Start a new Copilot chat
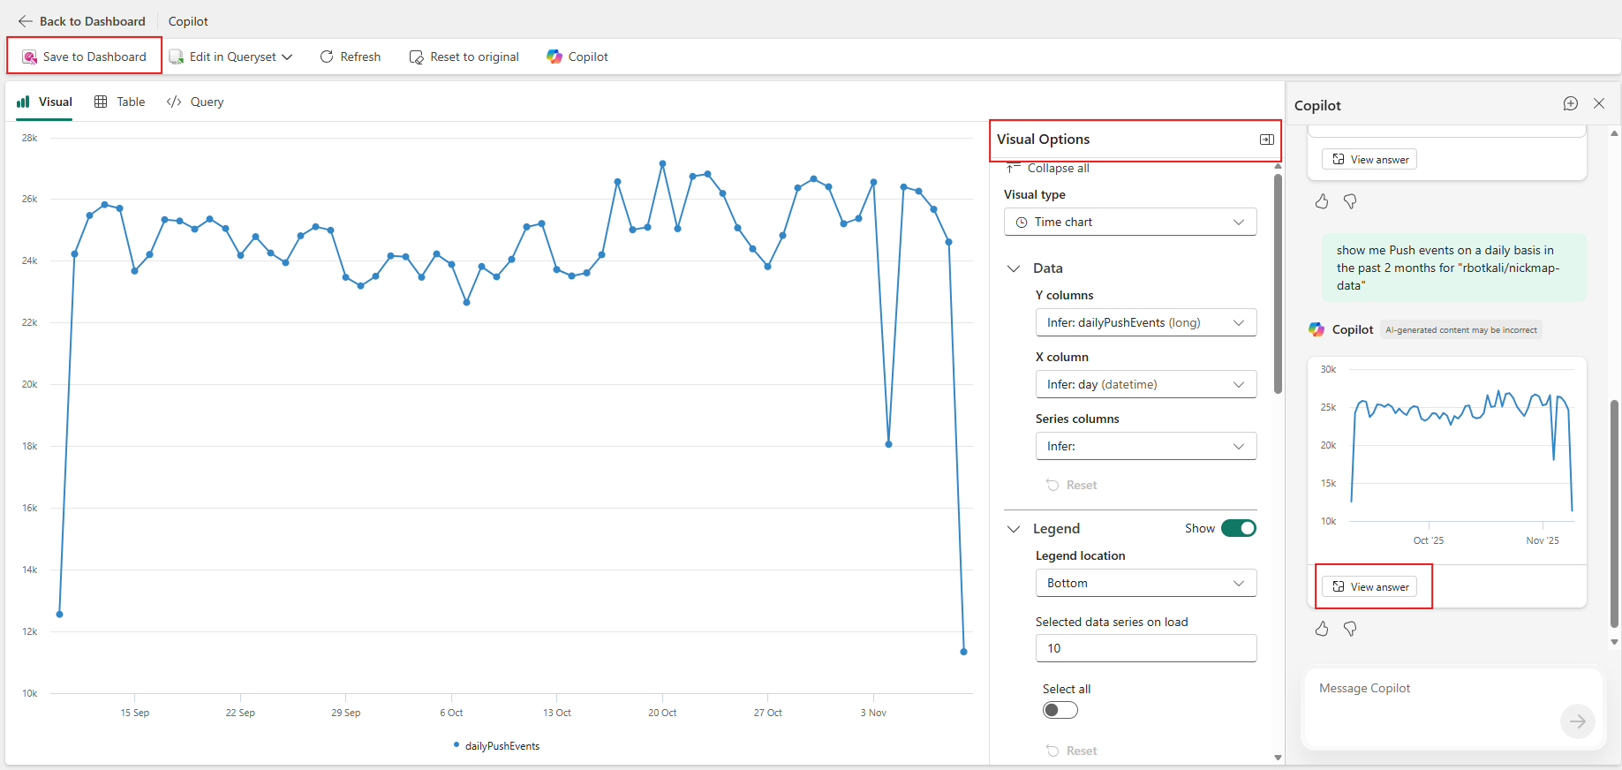The image size is (1622, 770). click(x=1570, y=104)
